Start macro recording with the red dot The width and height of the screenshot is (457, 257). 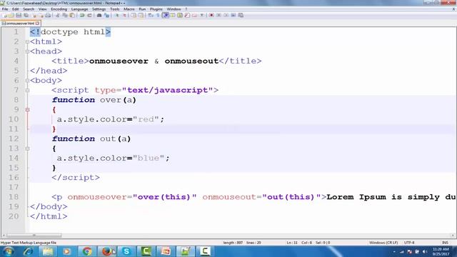click(211, 15)
